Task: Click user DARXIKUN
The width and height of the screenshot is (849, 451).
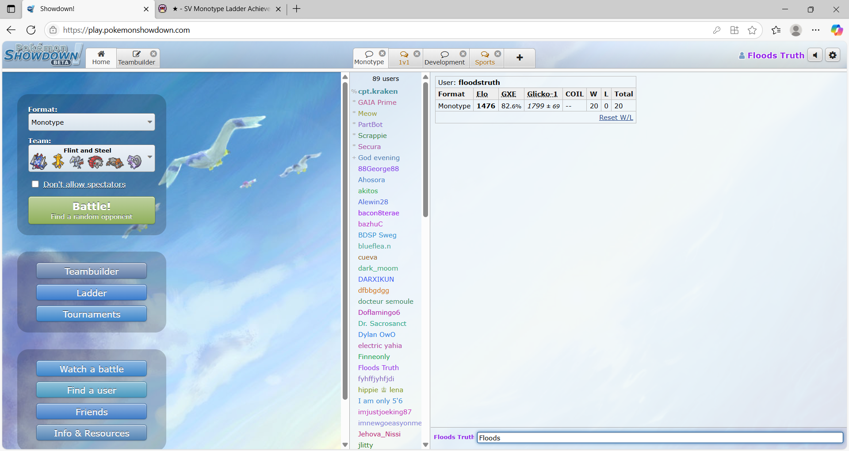Action: click(376, 279)
